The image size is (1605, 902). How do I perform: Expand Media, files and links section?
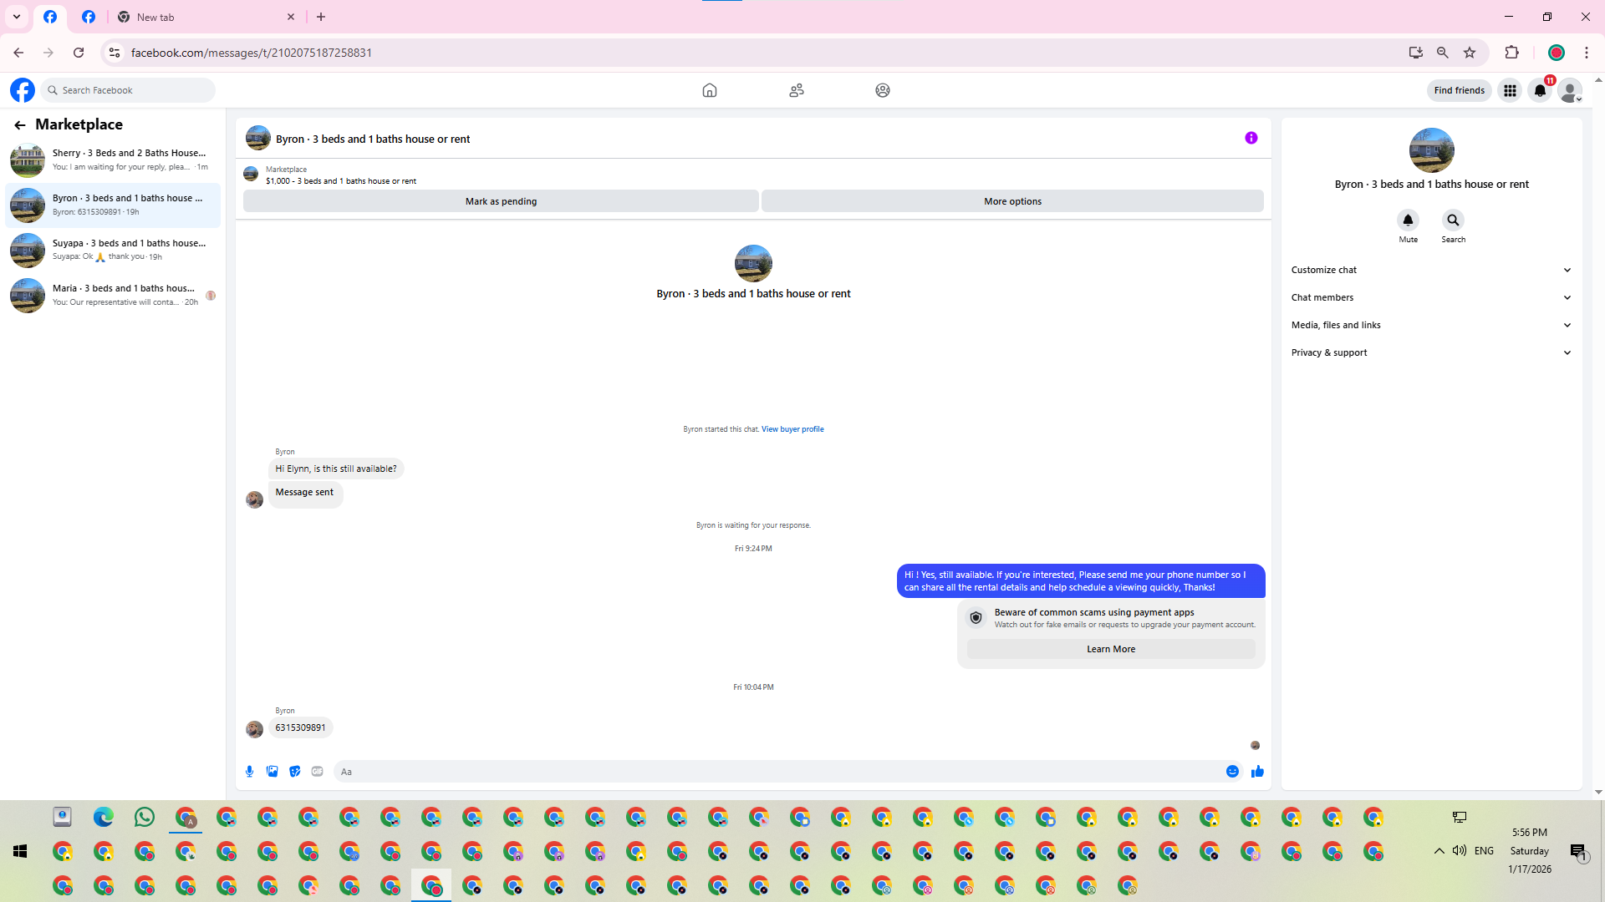coord(1431,325)
